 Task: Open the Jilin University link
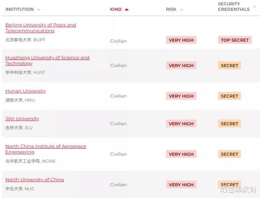22,119
